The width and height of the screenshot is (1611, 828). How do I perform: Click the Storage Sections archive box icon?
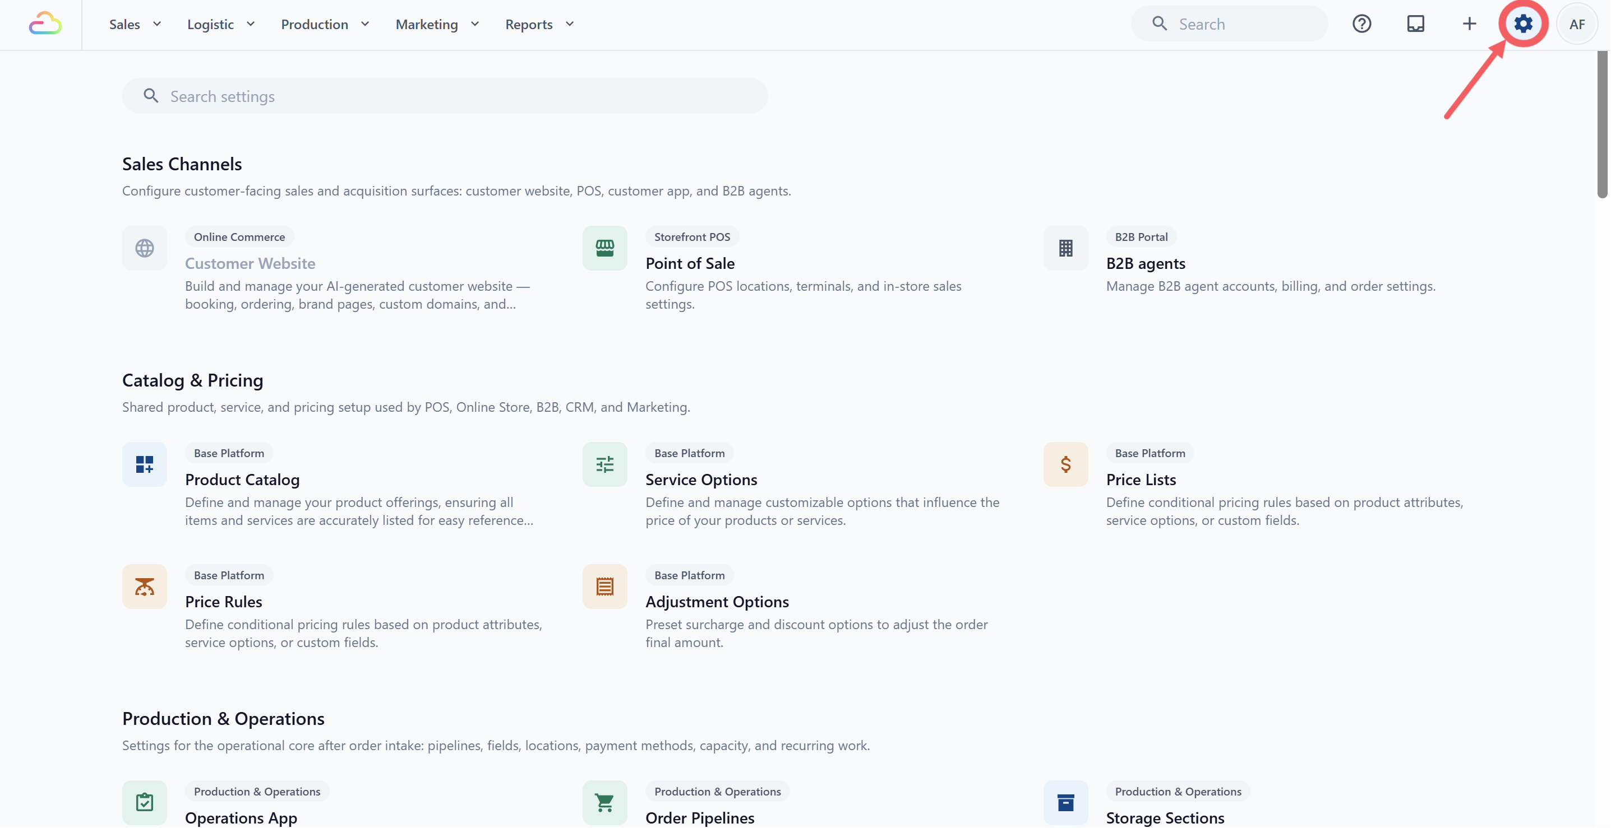[x=1065, y=802]
